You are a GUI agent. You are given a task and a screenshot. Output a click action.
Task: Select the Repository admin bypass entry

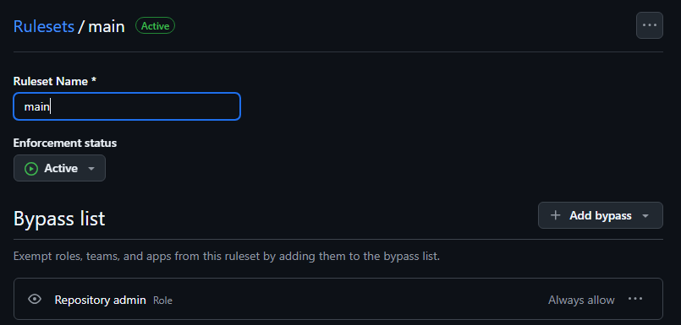(338, 299)
